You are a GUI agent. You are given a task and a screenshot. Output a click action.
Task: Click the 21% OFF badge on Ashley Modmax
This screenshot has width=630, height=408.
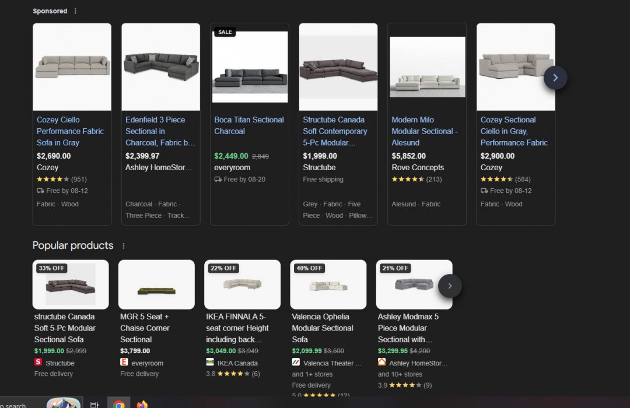[395, 268]
